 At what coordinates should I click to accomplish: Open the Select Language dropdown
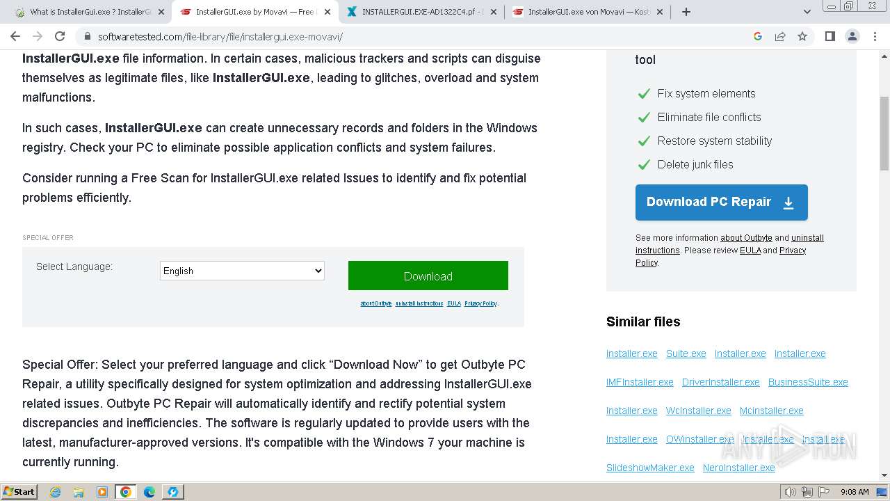pyautogui.click(x=242, y=271)
